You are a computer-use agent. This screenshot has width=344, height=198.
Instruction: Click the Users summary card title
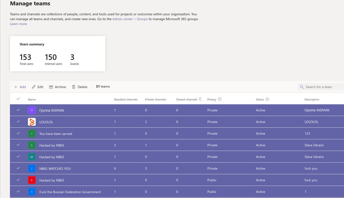point(32,44)
